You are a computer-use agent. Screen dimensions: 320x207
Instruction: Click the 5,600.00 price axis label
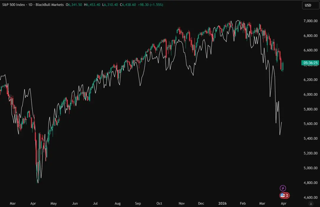pyautogui.click(x=311, y=124)
